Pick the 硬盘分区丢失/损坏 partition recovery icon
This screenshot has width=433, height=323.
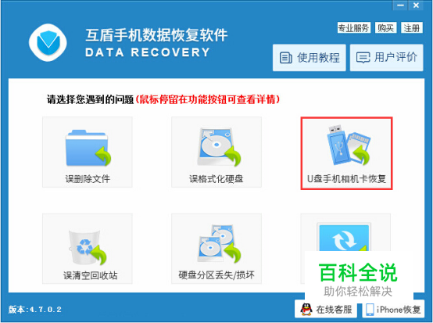(219, 243)
